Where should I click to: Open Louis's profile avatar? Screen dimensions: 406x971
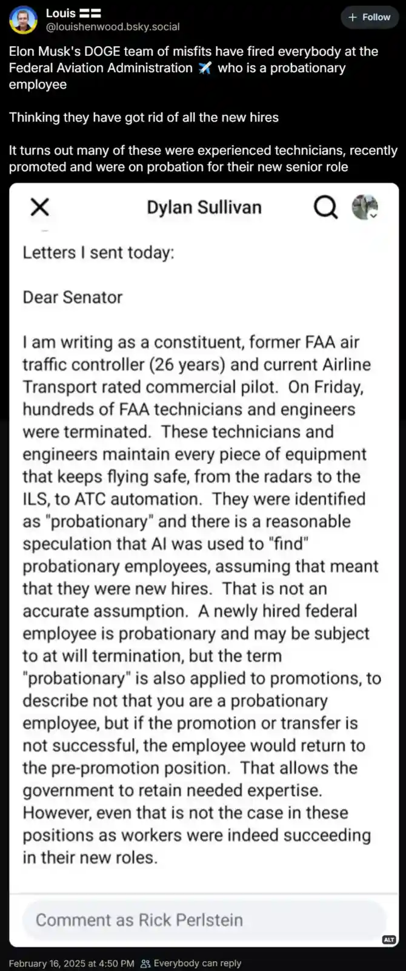tap(23, 19)
